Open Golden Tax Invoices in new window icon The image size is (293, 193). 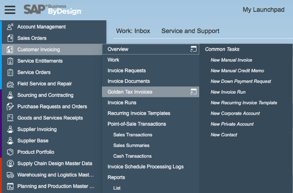pos(193,92)
